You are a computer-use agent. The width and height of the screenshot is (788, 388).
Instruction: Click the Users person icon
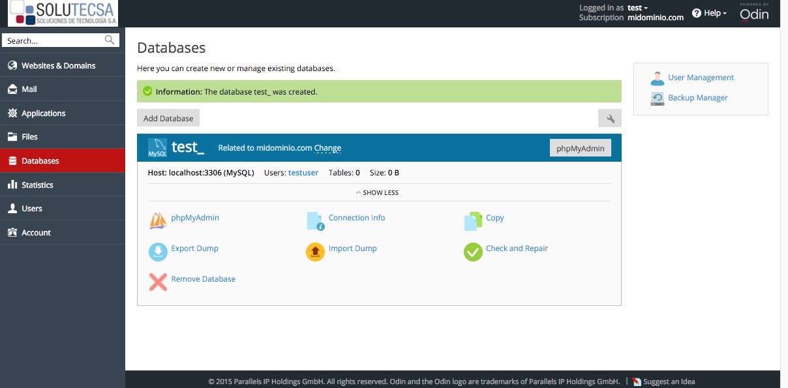[12, 209]
